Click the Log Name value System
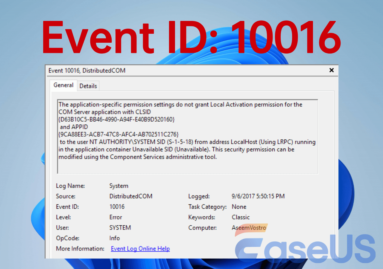The width and height of the screenshot is (383, 269). (x=118, y=186)
